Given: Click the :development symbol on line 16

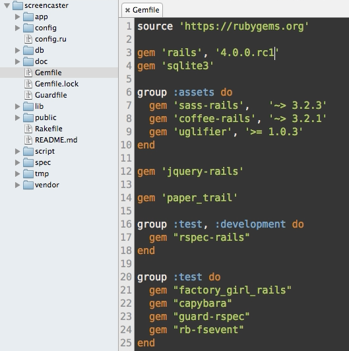Looking at the screenshot, I should click(251, 224).
